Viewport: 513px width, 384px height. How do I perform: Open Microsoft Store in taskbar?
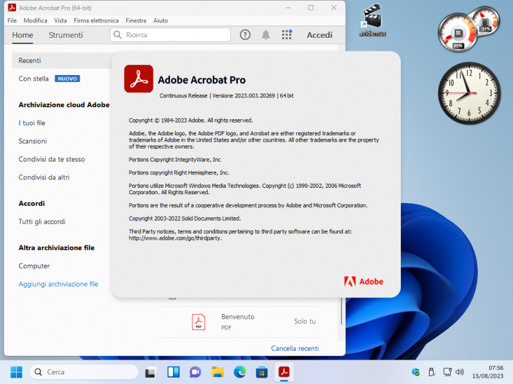tap(262, 372)
